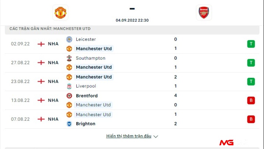Click the Liverpool club badge
Image resolution: width=264 pixels, height=149 pixels.
coord(69,86)
